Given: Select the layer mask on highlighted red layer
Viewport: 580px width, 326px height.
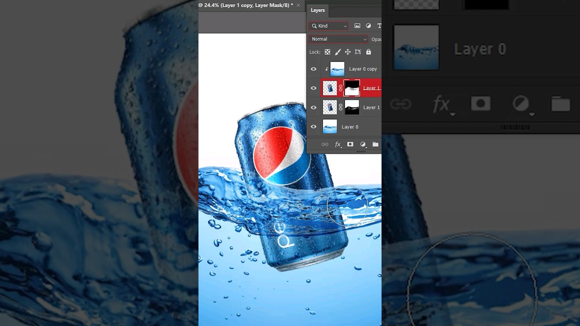Looking at the screenshot, I should 352,88.
